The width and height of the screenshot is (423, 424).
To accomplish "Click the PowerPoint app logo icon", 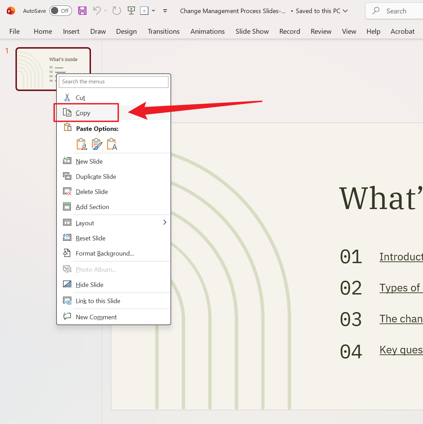I will click(11, 11).
